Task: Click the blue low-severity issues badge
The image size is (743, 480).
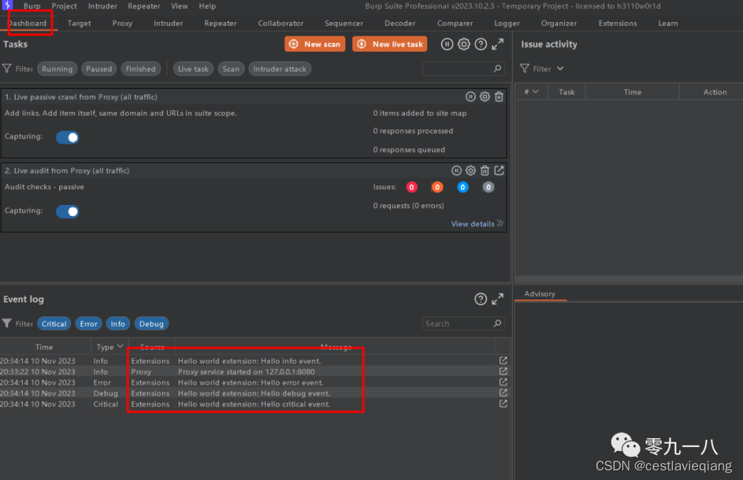Action: 463,187
